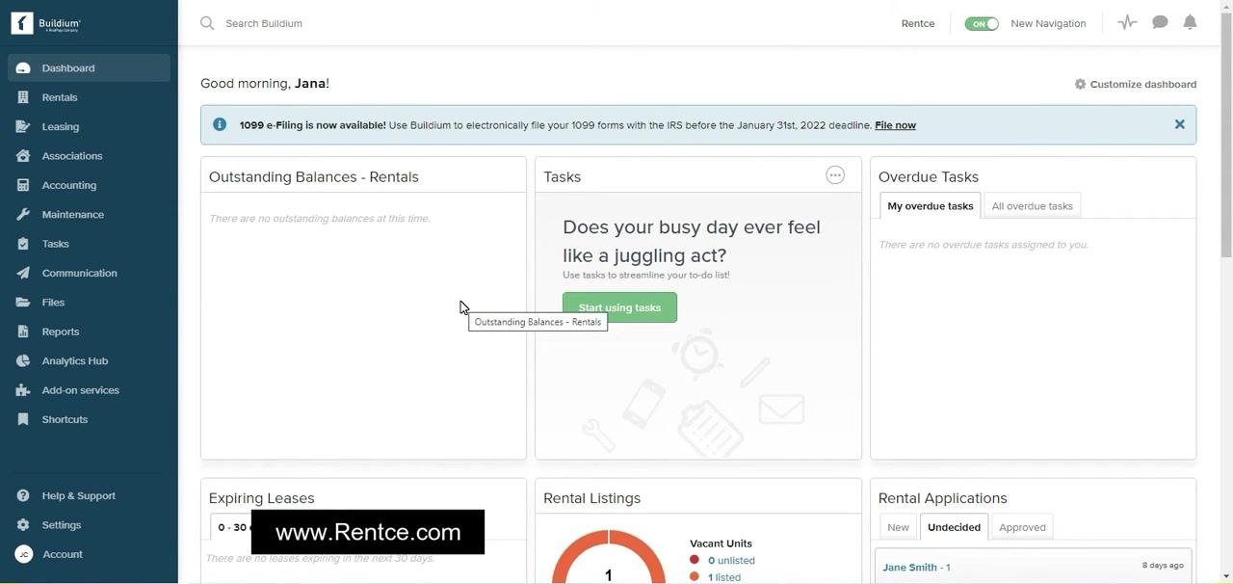Click the Maintenance wrench icon
The height and width of the screenshot is (584, 1233).
click(x=23, y=214)
